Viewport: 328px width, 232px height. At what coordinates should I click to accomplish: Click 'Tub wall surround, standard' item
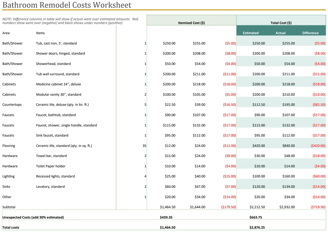tap(58, 74)
